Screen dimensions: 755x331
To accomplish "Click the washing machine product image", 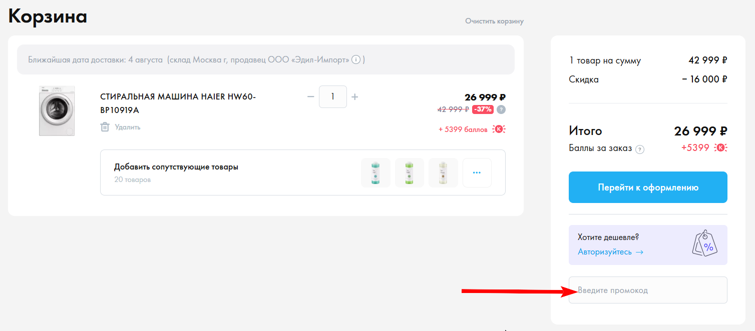I will pos(57,110).
